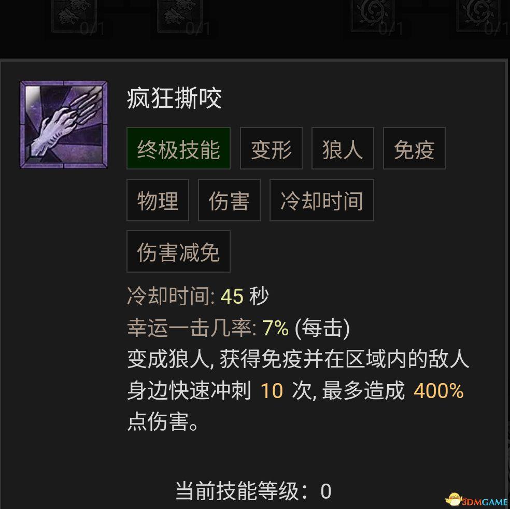
Task: Click the 3DMGAME watermark logo
Action: [x=476, y=500]
